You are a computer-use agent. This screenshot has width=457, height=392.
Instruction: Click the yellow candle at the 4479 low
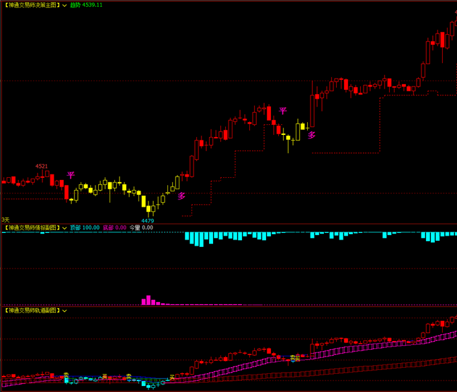(x=149, y=209)
